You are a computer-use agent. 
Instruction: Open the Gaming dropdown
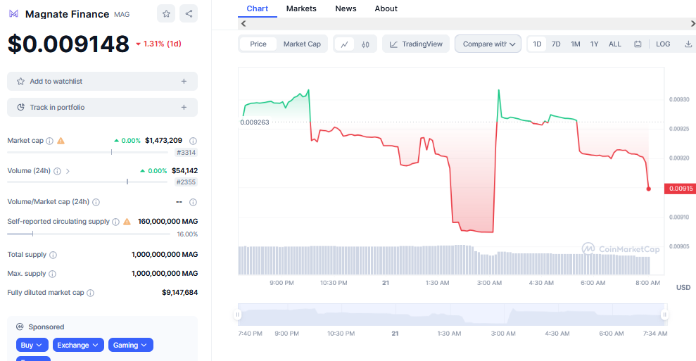point(130,345)
